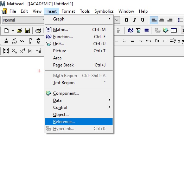The width and height of the screenshot is (184, 175).
Task: Open the Format menu
Action: tap(68, 11)
